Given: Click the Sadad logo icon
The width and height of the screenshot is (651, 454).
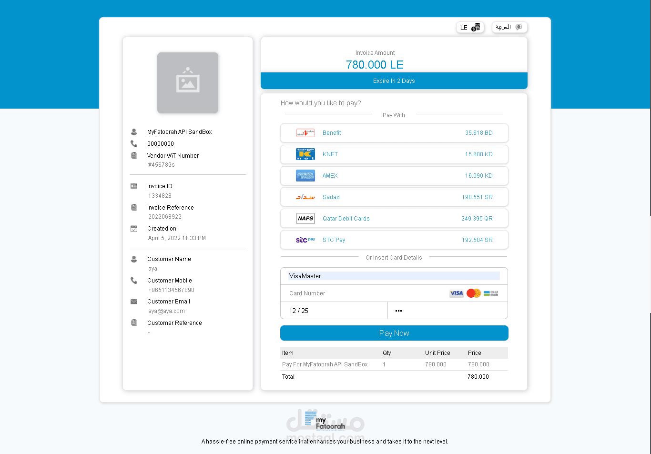Looking at the screenshot, I should pos(305,197).
